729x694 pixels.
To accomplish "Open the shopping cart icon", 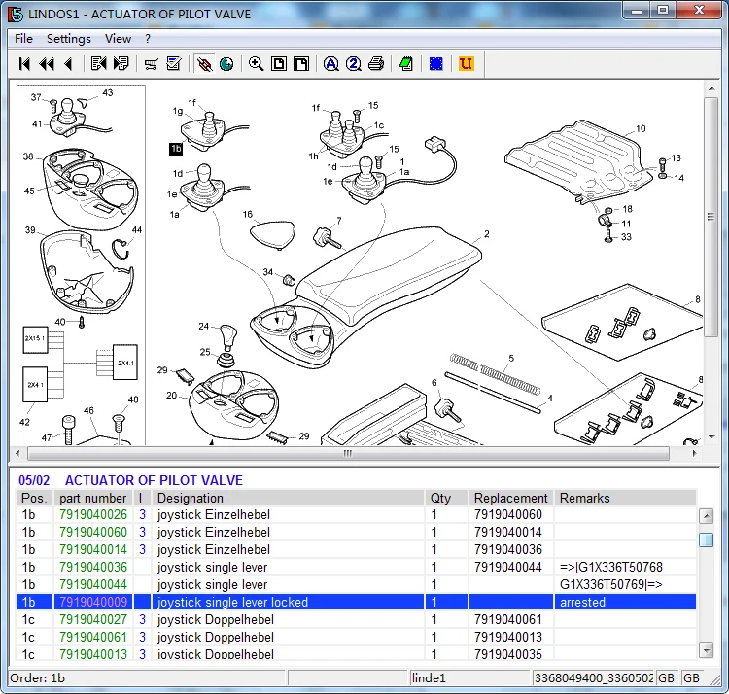I will pyautogui.click(x=151, y=64).
